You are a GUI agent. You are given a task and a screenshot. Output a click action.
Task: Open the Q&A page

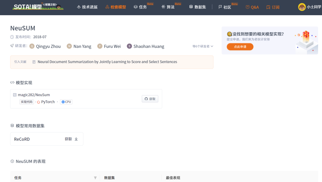click(x=252, y=7)
